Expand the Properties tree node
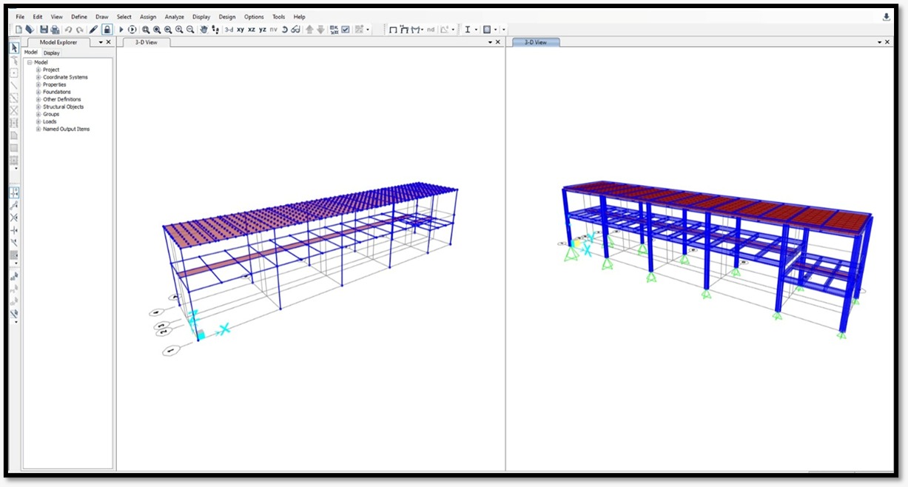The height and width of the screenshot is (487, 908). tap(38, 84)
